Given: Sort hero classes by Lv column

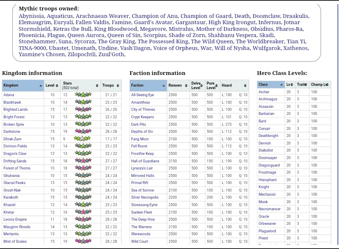Looking at the screenshot, I should [290, 85].
